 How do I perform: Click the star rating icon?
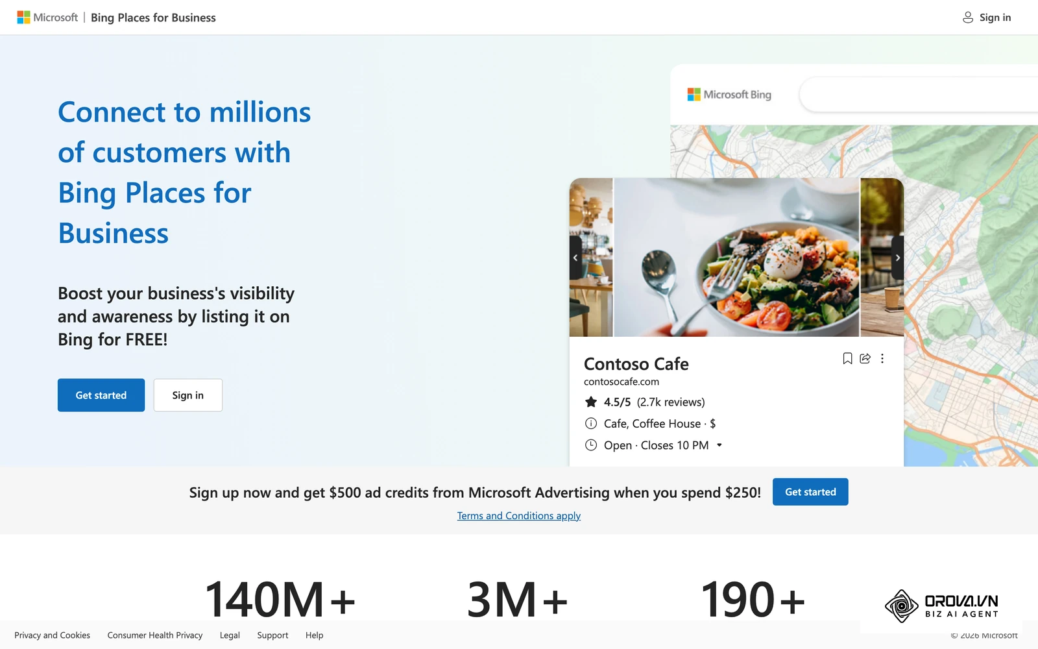click(x=591, y=402)
